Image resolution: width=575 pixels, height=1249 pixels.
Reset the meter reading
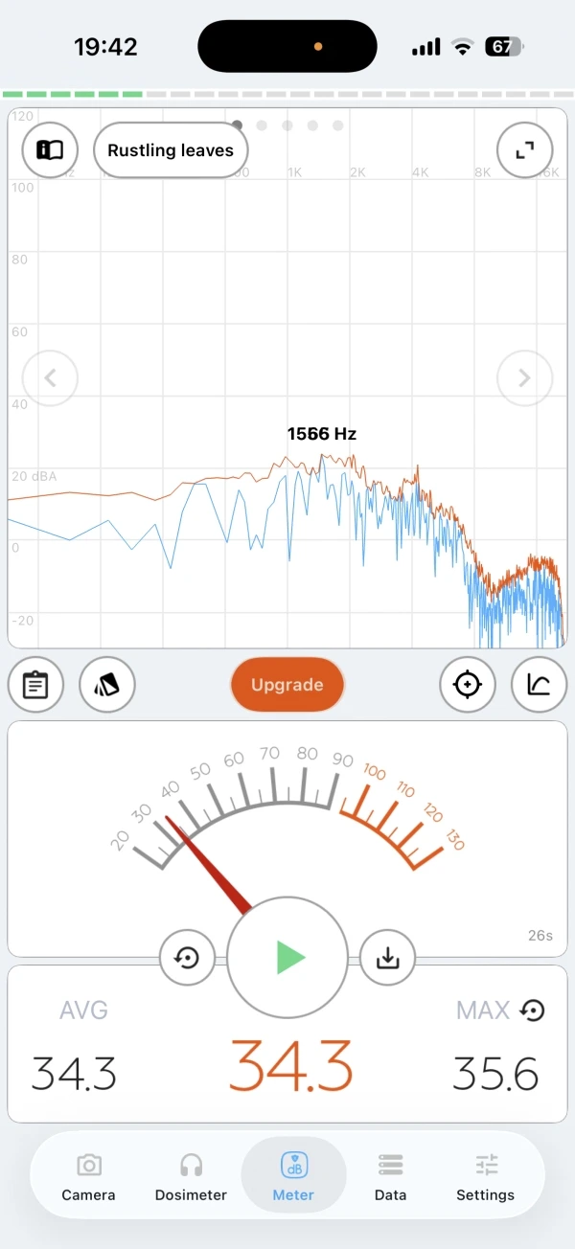pyautogui.click(x=187, y=957)
